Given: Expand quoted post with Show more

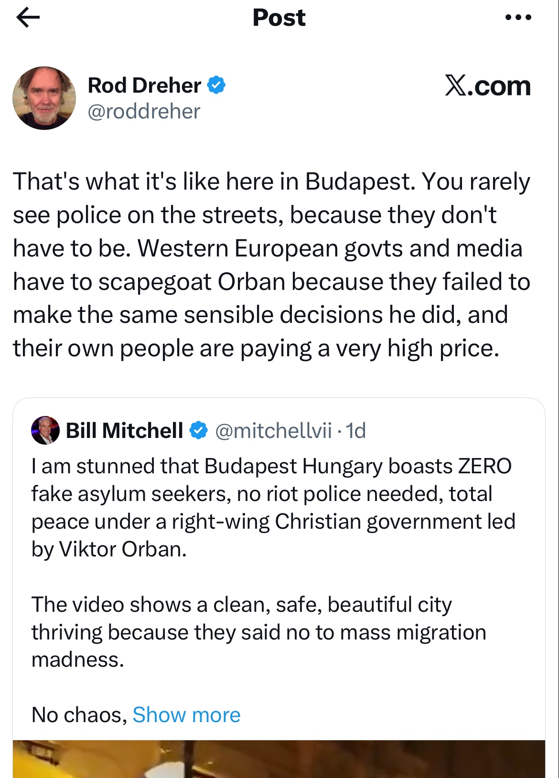Looking at the screenshot, I should coord(186,715).
